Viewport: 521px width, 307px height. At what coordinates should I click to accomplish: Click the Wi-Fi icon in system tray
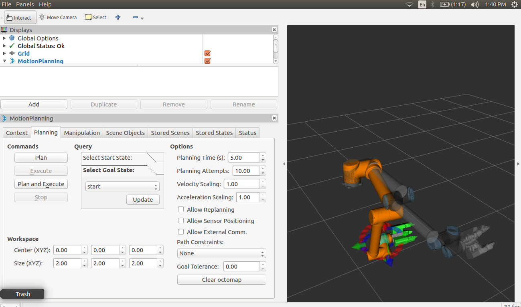click(409, 4)
